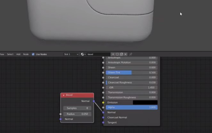Toggle the Use Nodes checkbox
Image resolution: width=212 pixels, height=133 pixels.
point(33,54)
